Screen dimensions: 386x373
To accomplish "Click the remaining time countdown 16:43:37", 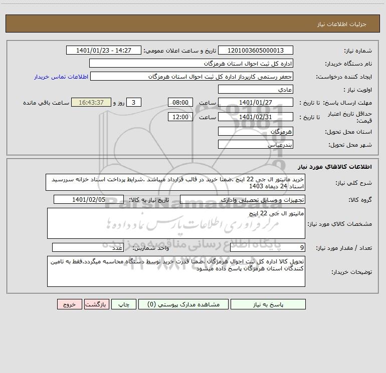I will coord(91,102).
